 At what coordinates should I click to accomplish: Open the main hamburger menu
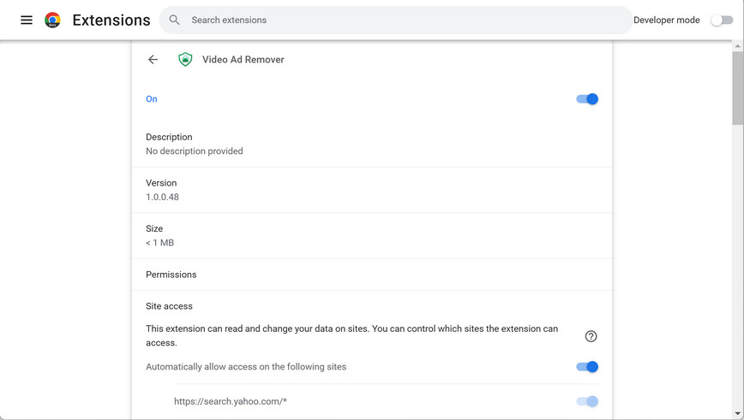(27, 20)
